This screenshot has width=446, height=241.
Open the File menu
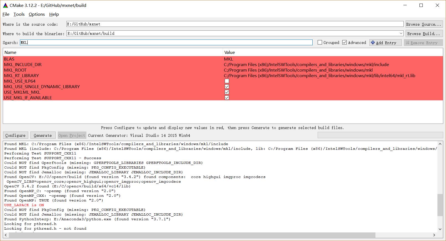tap(6, 14)
